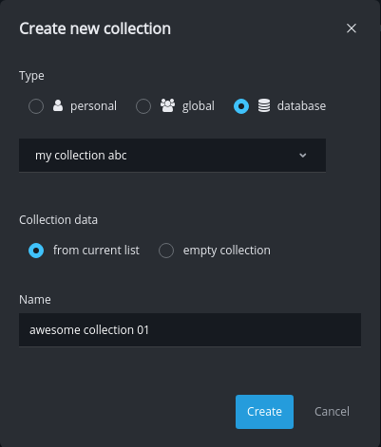
Task: Click the personal user icon
Action: pos(58,105)
